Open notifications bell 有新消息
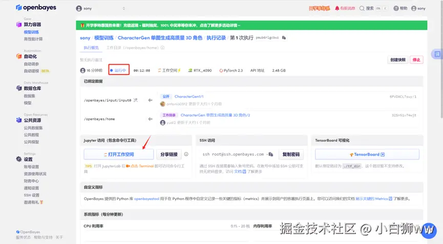Viewport: 443px width, 244px height. point(345,9)
